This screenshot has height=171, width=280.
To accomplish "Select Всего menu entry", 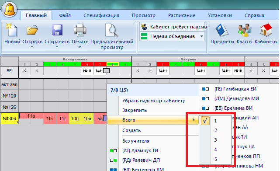I will click(x=153, y=120).
